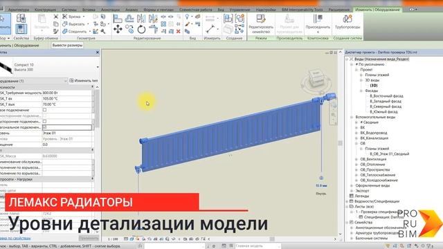Click the 3D view horizontal scrollbar

(272, 239)
